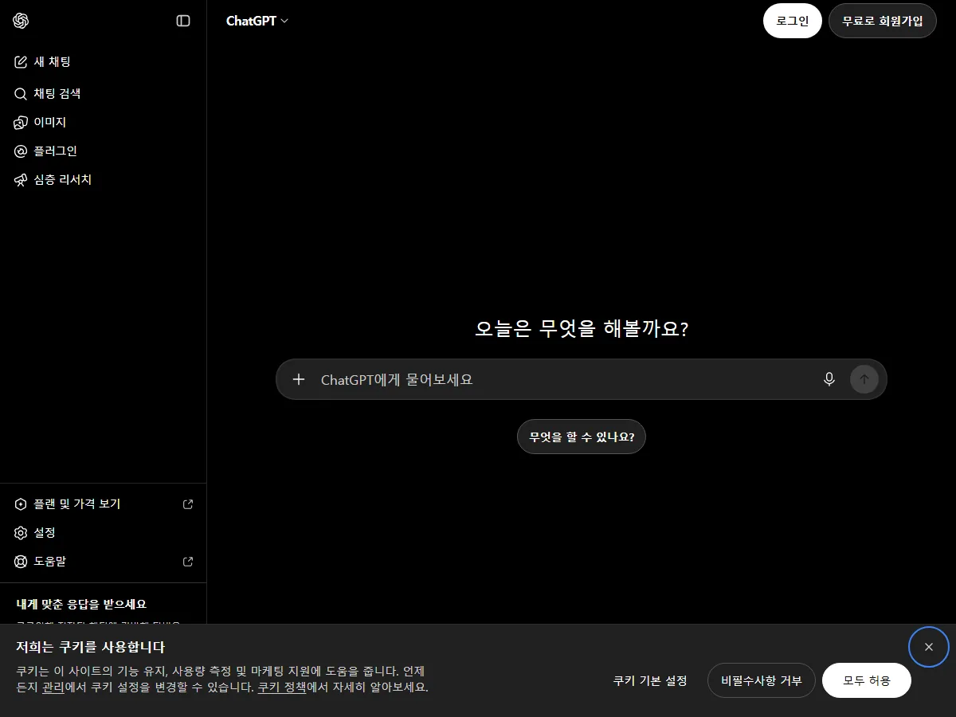Open the 이미지 section
Image resolution: width=956 pixels, height=717 pixels.
point(103,122)
